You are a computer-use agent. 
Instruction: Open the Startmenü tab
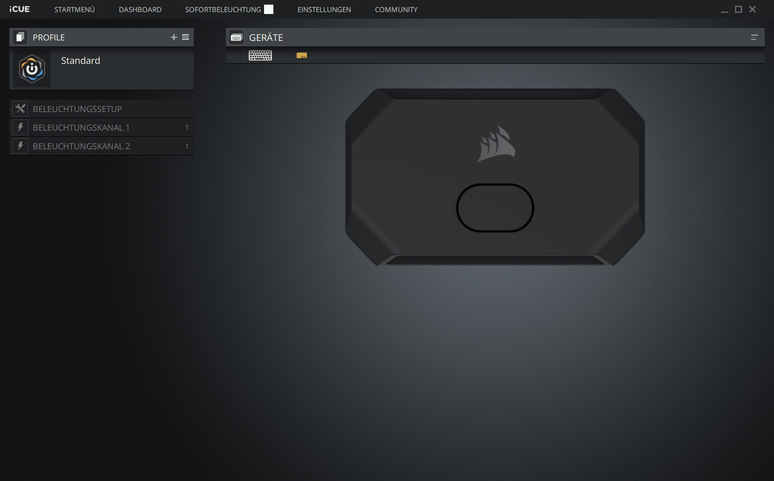point(75,9)
